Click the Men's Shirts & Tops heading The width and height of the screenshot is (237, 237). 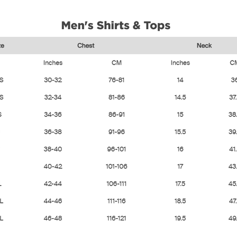(116, 25)
